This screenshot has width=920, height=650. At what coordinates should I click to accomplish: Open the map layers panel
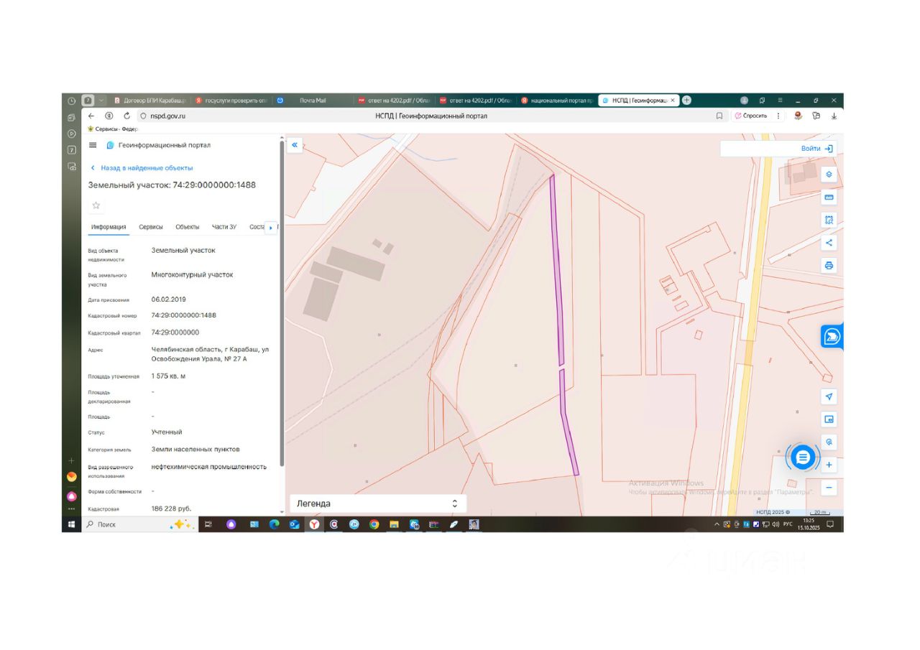[829, 175]
